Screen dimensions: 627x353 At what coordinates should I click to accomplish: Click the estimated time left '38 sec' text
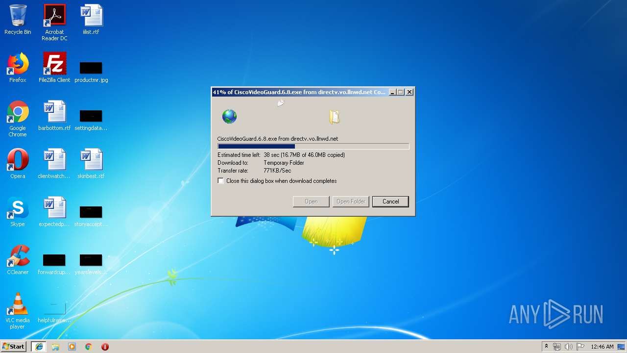point(271,155)
